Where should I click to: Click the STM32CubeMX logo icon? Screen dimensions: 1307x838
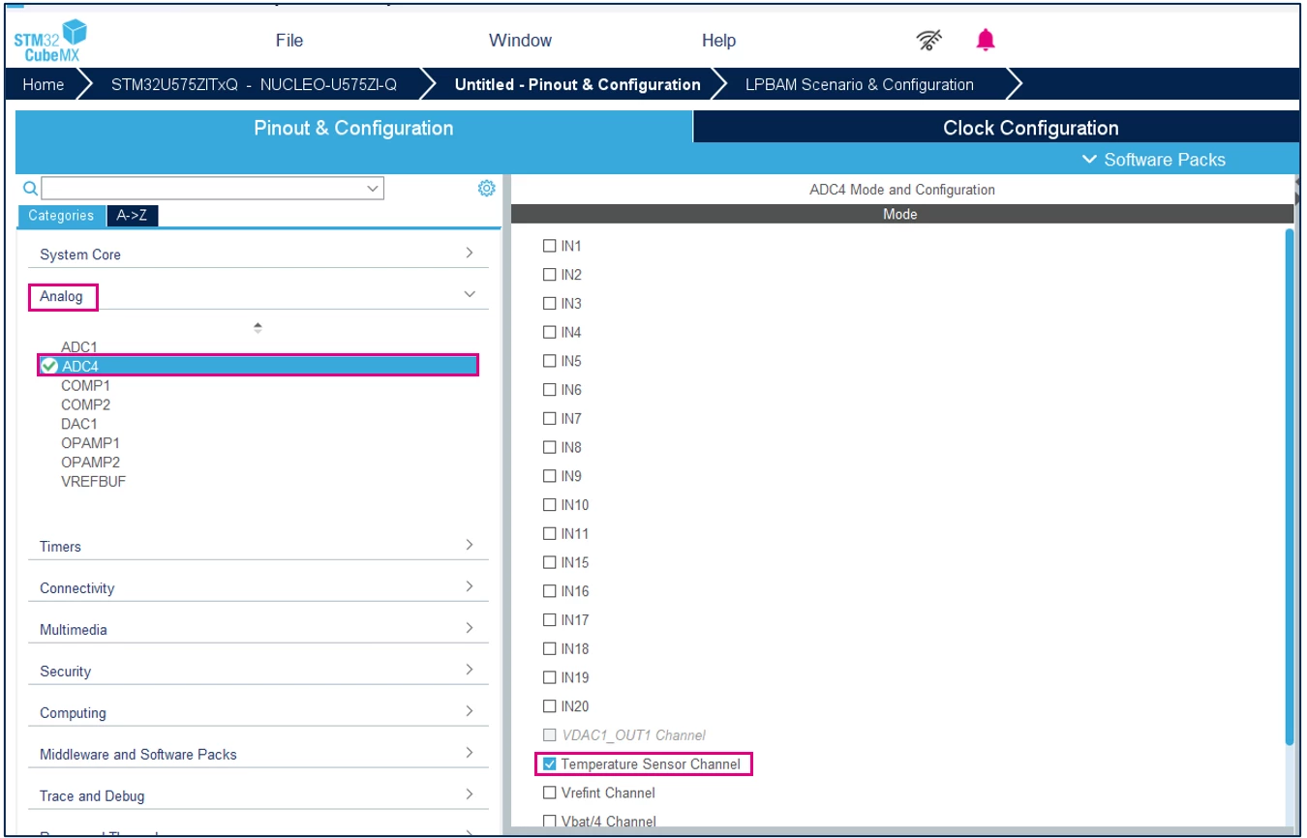click(51, 40)
